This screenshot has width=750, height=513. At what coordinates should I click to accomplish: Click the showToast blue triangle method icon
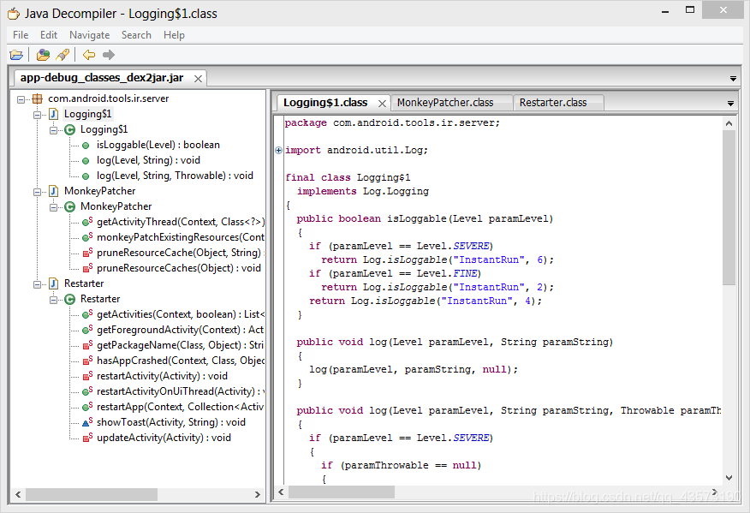click(x=87, y=422)
